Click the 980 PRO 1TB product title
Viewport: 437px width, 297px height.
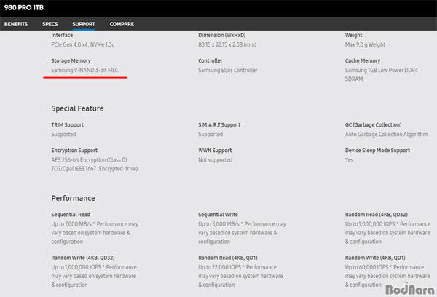click(24, 7)
